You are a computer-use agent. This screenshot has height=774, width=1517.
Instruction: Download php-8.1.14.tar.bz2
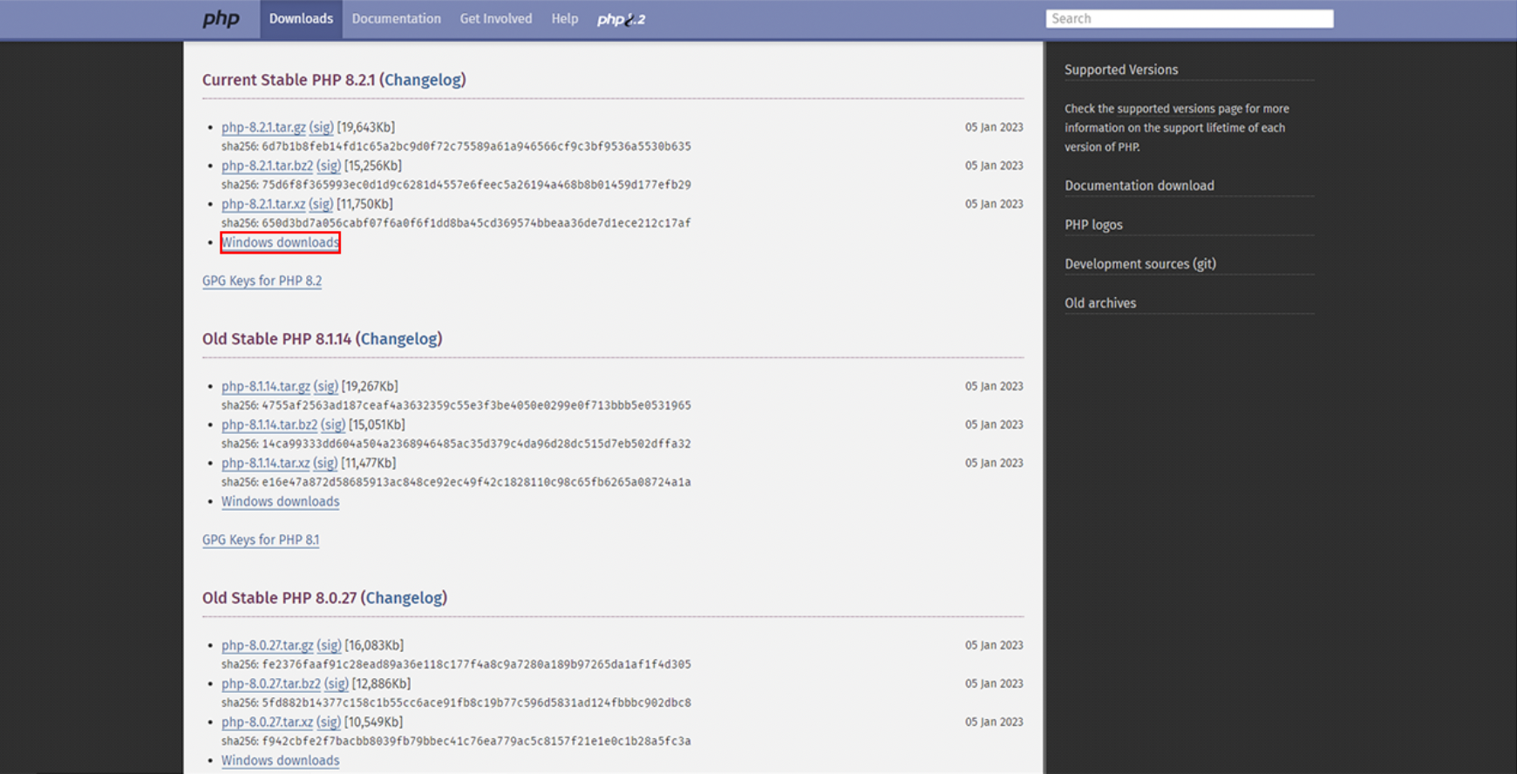click(269, 424)
